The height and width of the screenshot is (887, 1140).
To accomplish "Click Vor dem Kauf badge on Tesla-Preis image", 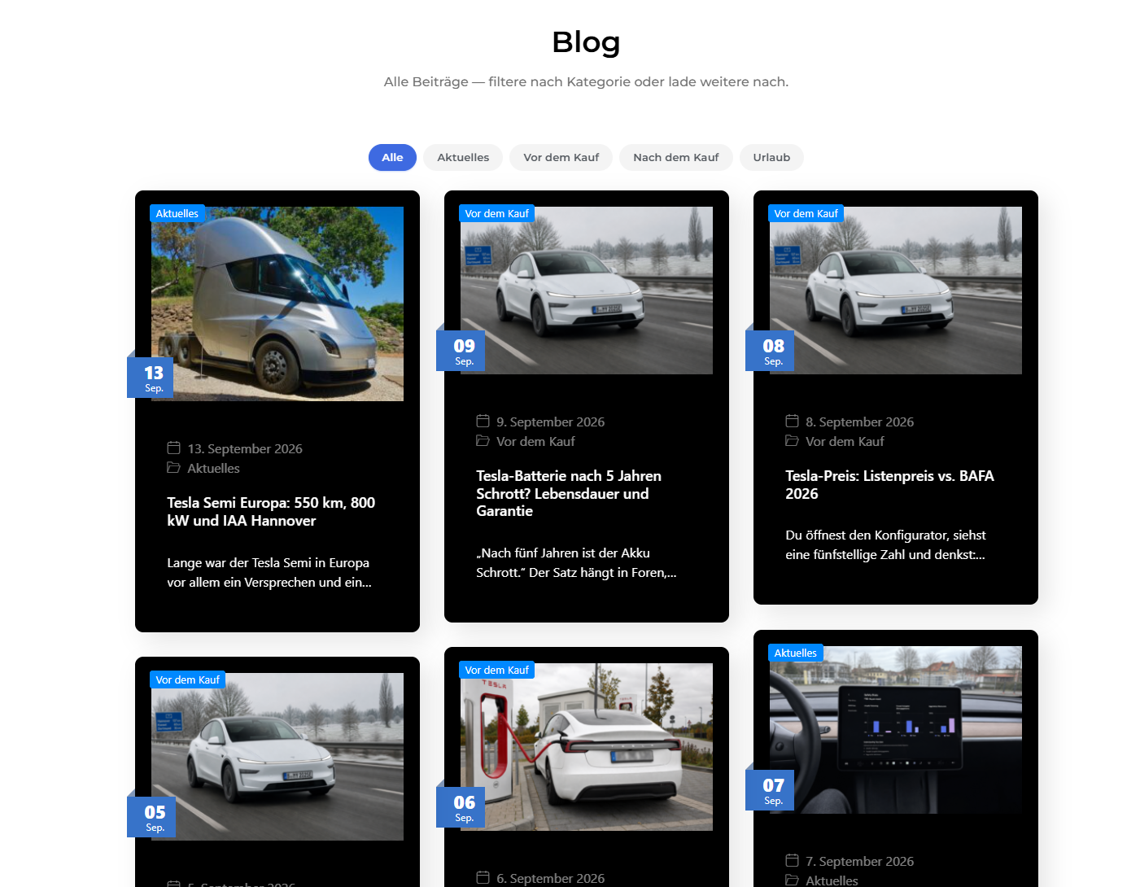I will pos(806,214).
